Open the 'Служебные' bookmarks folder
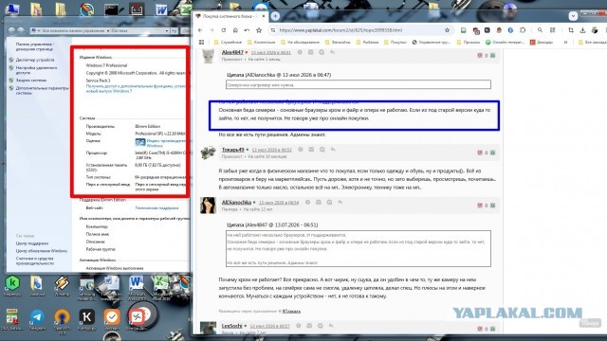Image resolution: width=607 pixels, height=341 pixels. point(229,42)
